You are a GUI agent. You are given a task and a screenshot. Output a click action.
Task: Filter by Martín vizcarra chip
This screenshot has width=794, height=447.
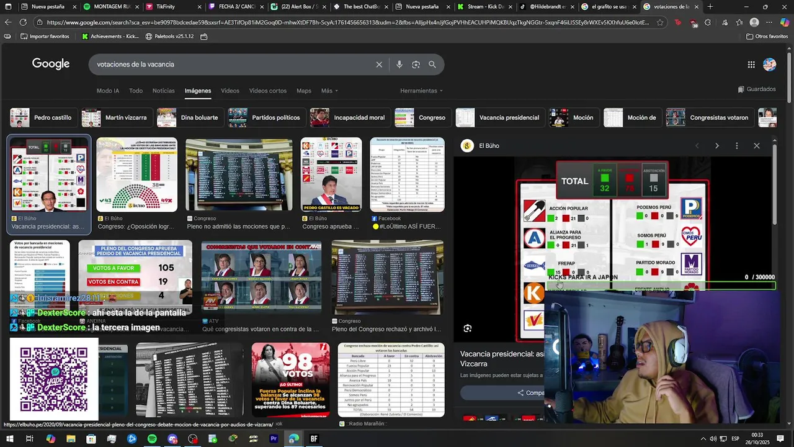click(x=116, y=117)
